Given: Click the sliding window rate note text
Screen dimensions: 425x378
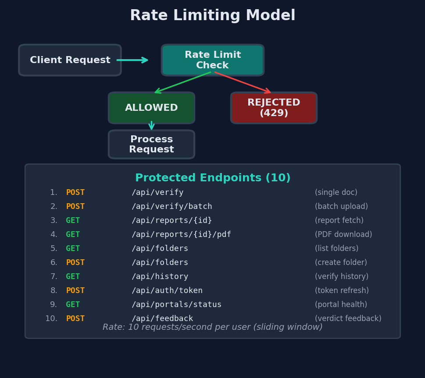Looking at the screenshot, I should (x=212, y=327).
